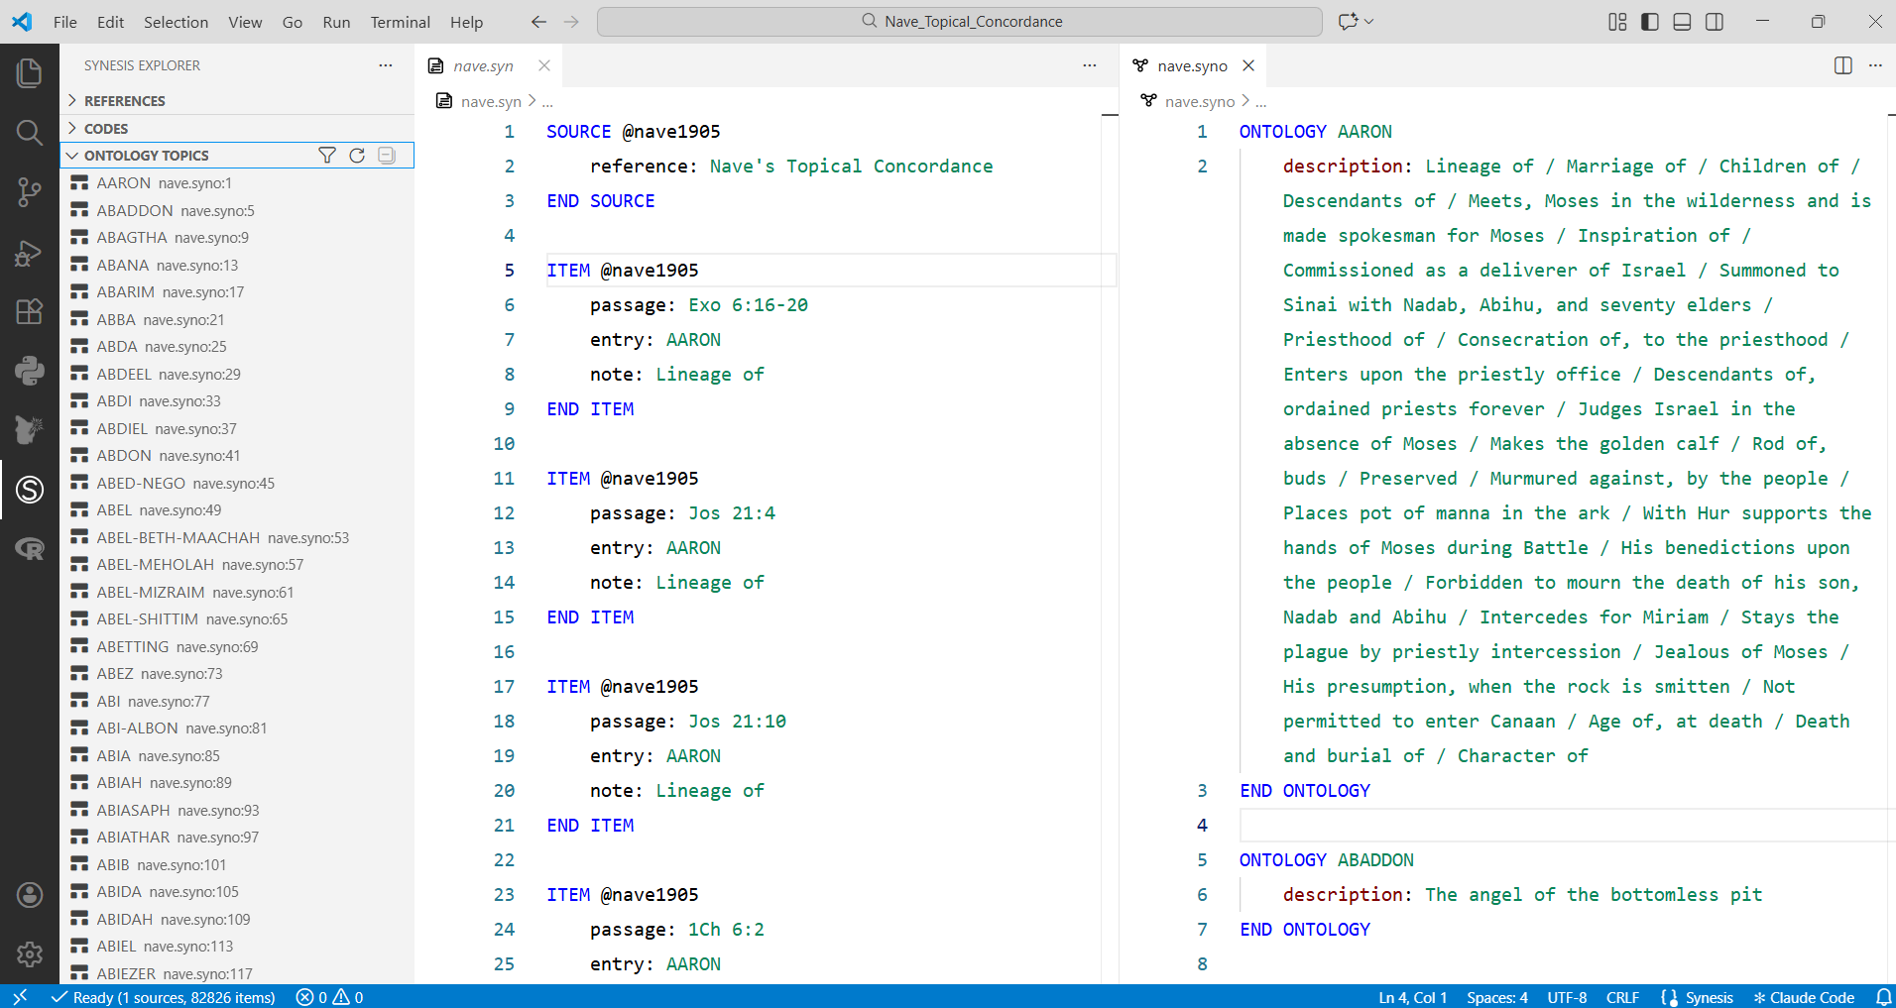Viewport: 1896px width, 1008px height.
Task: Collapse the ONTOLOGY TOPICS section
Action: 146,156
